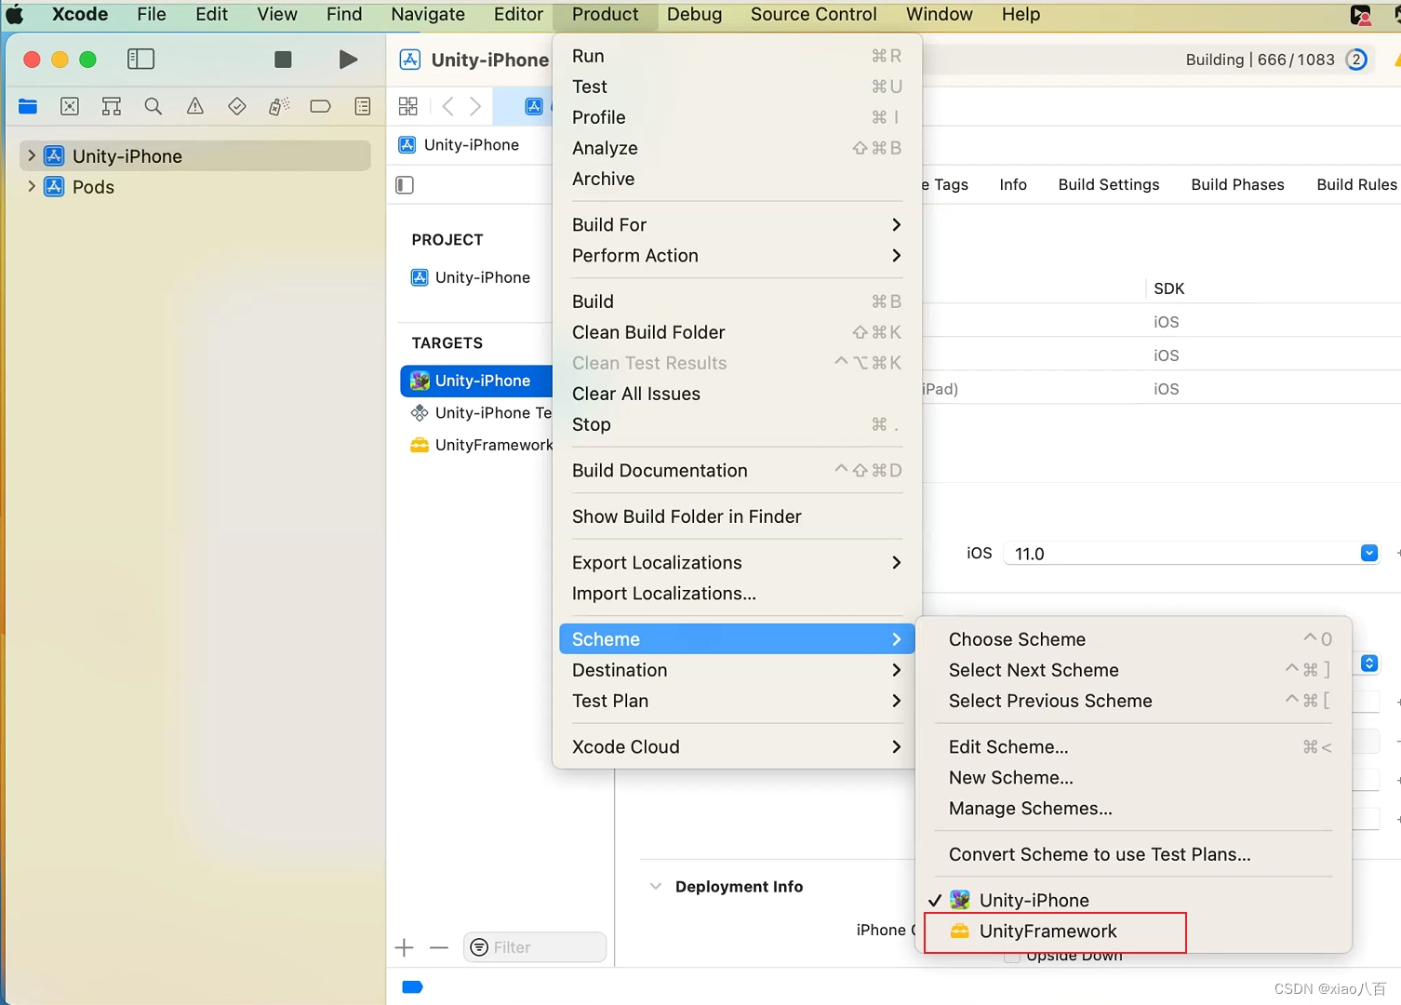The width and height of the screenshot is (1401, 1005).
Task: Open the Debug navigator icon
Action: coord(279,106)
